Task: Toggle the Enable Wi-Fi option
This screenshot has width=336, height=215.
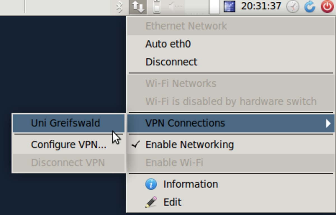Action: tap(174, 162)
